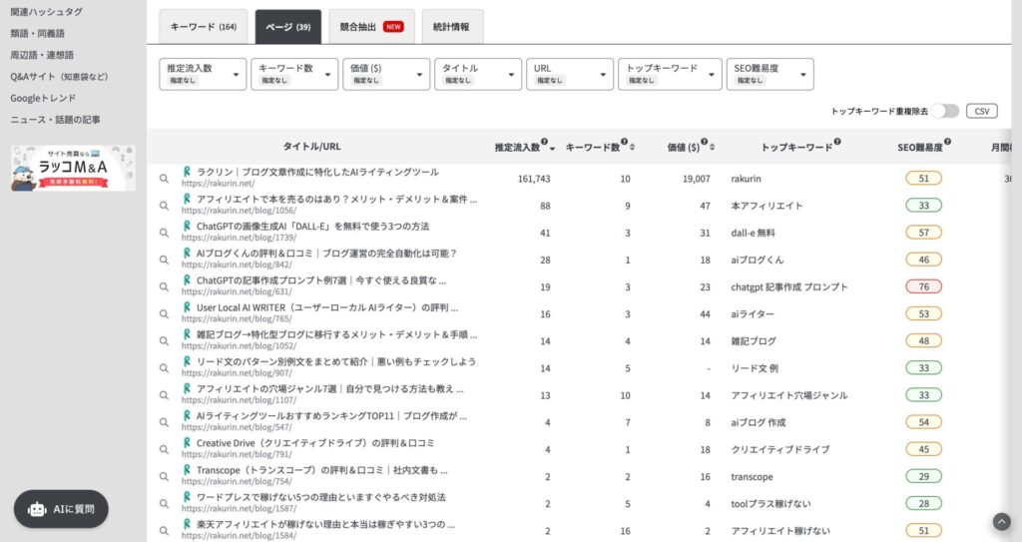Click the sort arrow next to 推定流入数
The image size is (1022, 542).
[x=553, y=149]
